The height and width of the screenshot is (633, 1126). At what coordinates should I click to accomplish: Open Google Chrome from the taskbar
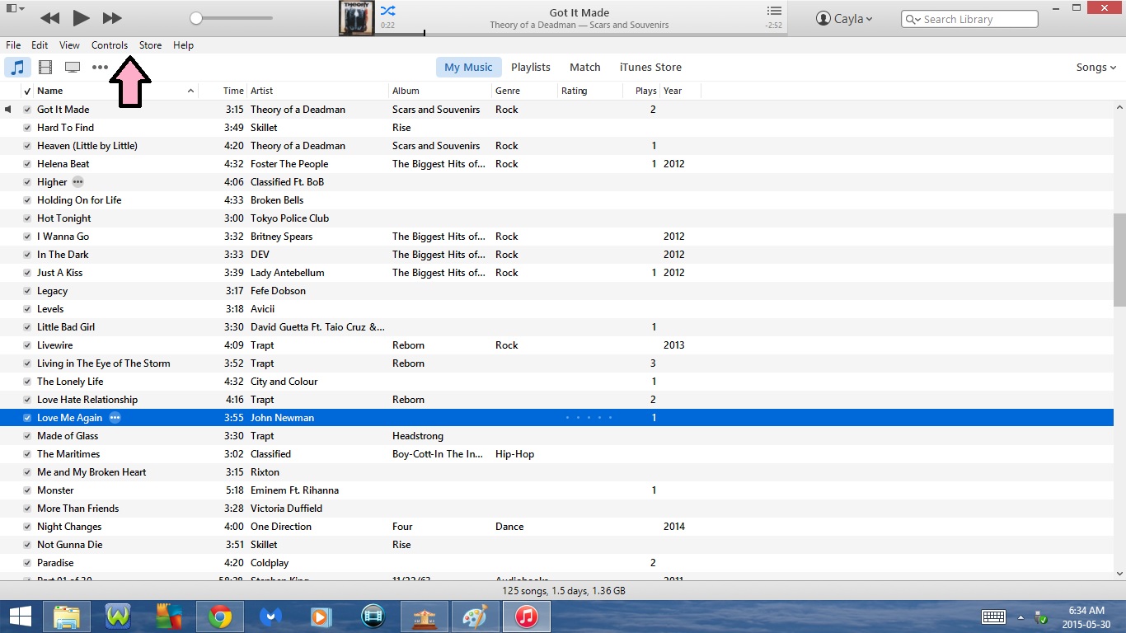coord(220,617)
